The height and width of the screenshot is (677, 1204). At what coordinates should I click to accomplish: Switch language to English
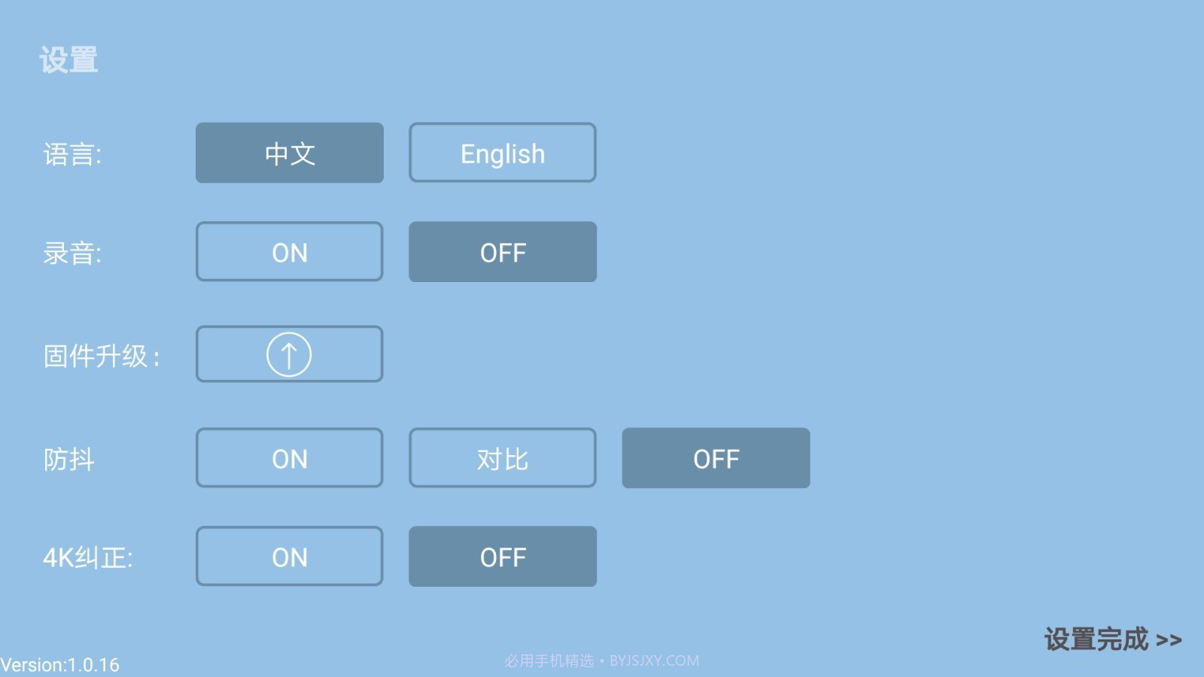[503, 153]
